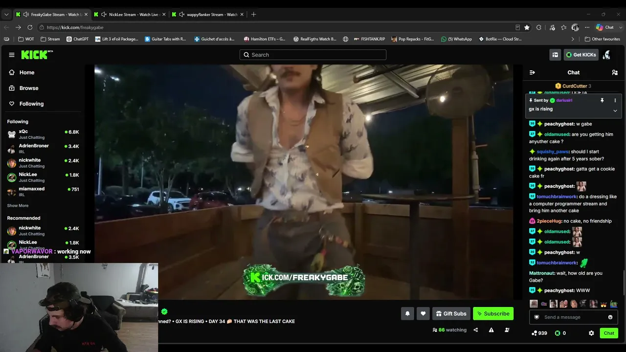The height and width of the screenshot is (352, 626).
Task: Click the icon right of the report triangle
Action: click(507, 330)
